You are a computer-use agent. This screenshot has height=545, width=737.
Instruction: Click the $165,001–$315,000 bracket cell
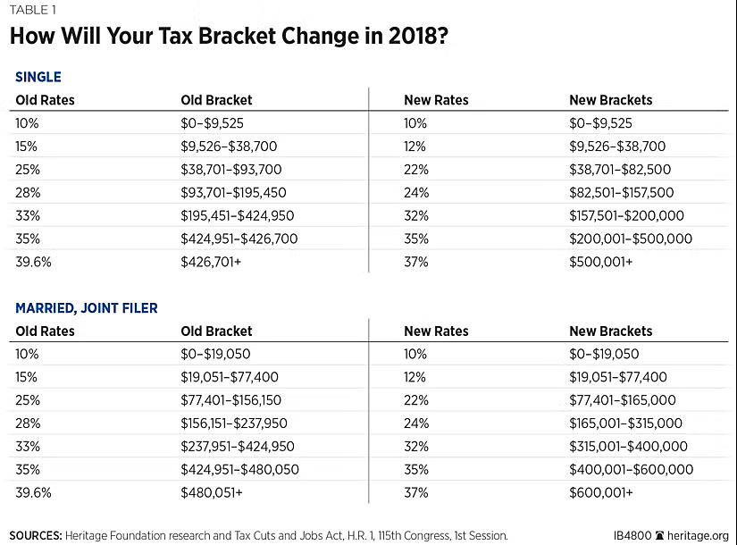[625, 423]
